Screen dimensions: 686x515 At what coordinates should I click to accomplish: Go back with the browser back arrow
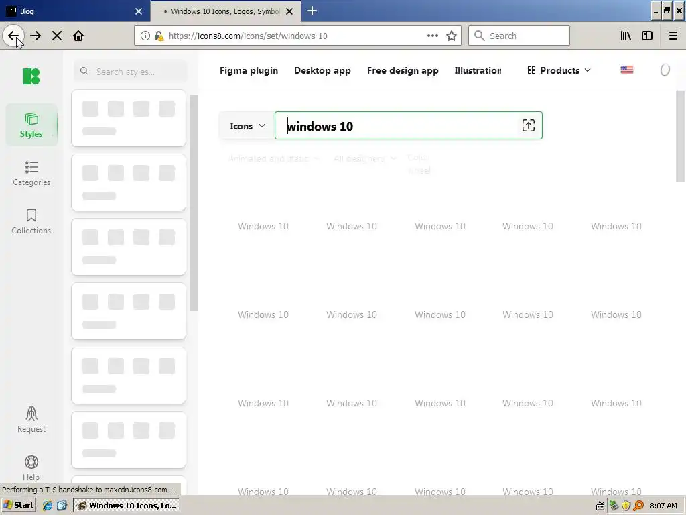click(13, 36)
